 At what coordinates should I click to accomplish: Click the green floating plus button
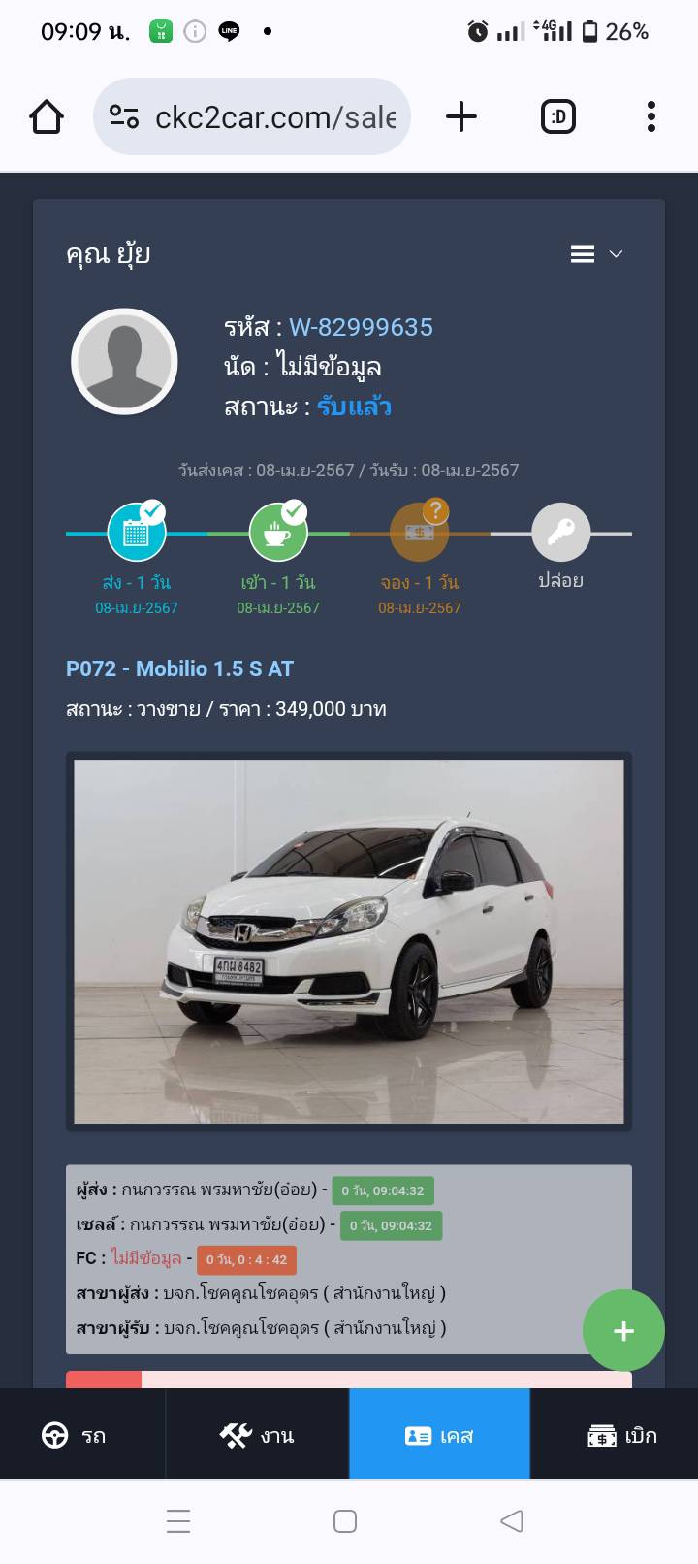coord(623,1330)
